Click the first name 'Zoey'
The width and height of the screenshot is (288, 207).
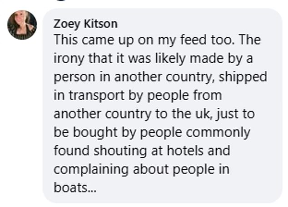[x=67, y=25]
